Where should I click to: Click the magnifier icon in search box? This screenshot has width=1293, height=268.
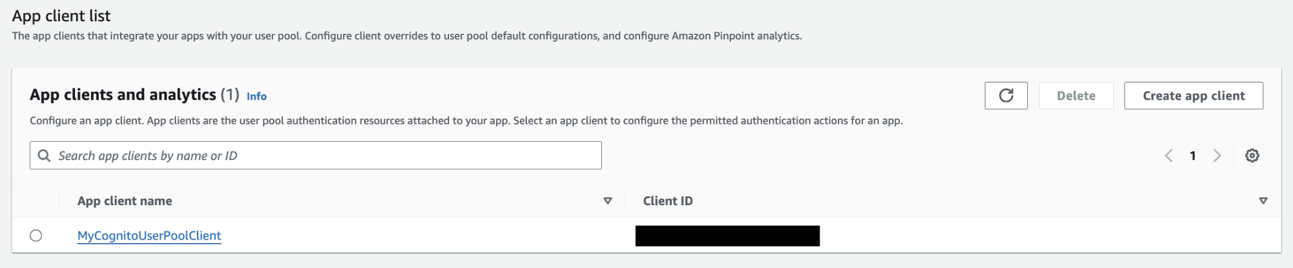coord(44,155)
